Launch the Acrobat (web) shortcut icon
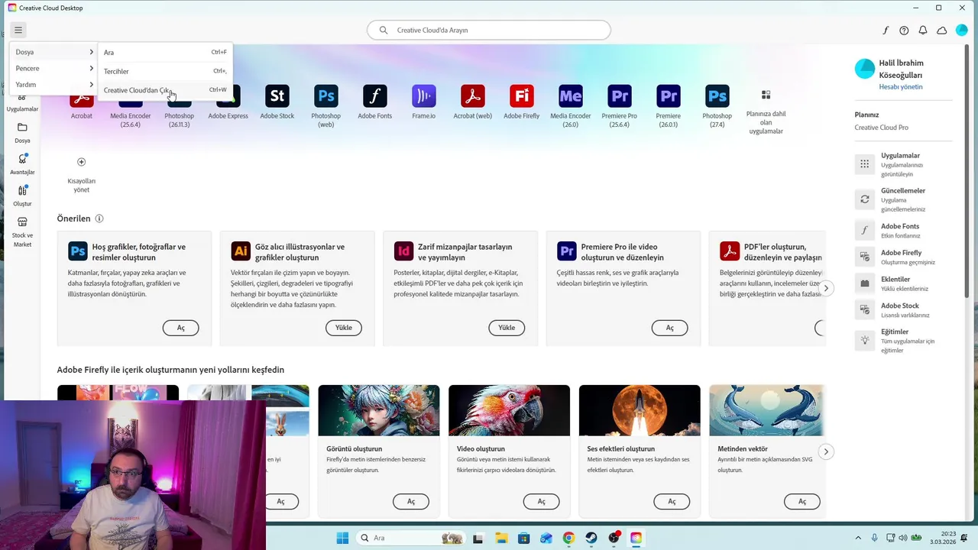Viewport: 978px width, 550px height. [x=473, y=96]
